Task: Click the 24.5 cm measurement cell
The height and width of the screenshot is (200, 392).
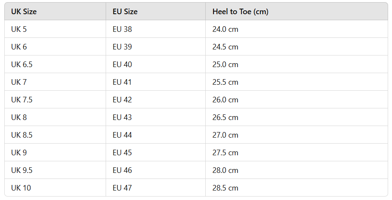Action: coord(225,47)
